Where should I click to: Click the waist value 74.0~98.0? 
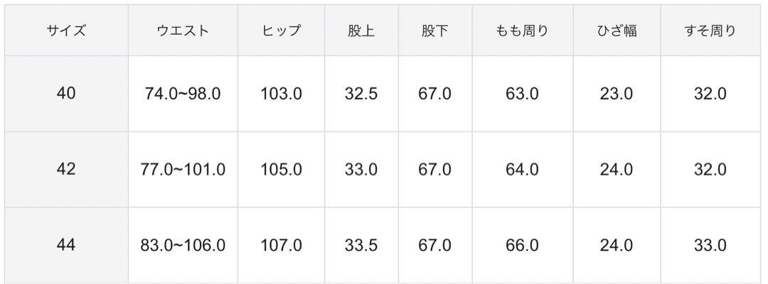[183, 93]
